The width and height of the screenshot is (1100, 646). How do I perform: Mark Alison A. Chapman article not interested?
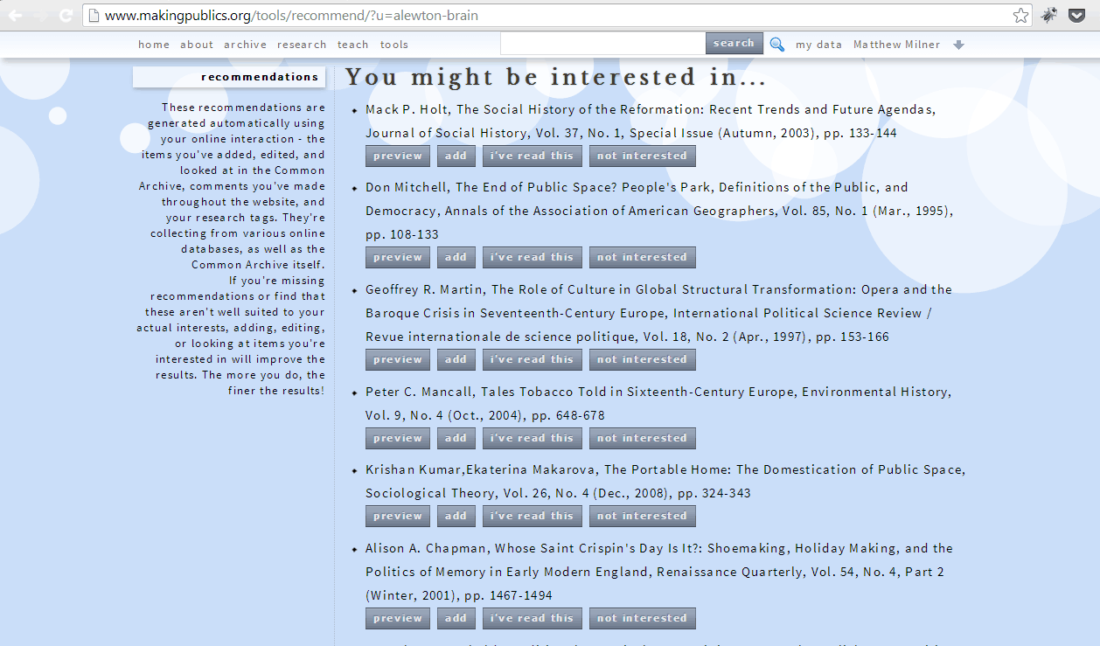pos(643,618)
